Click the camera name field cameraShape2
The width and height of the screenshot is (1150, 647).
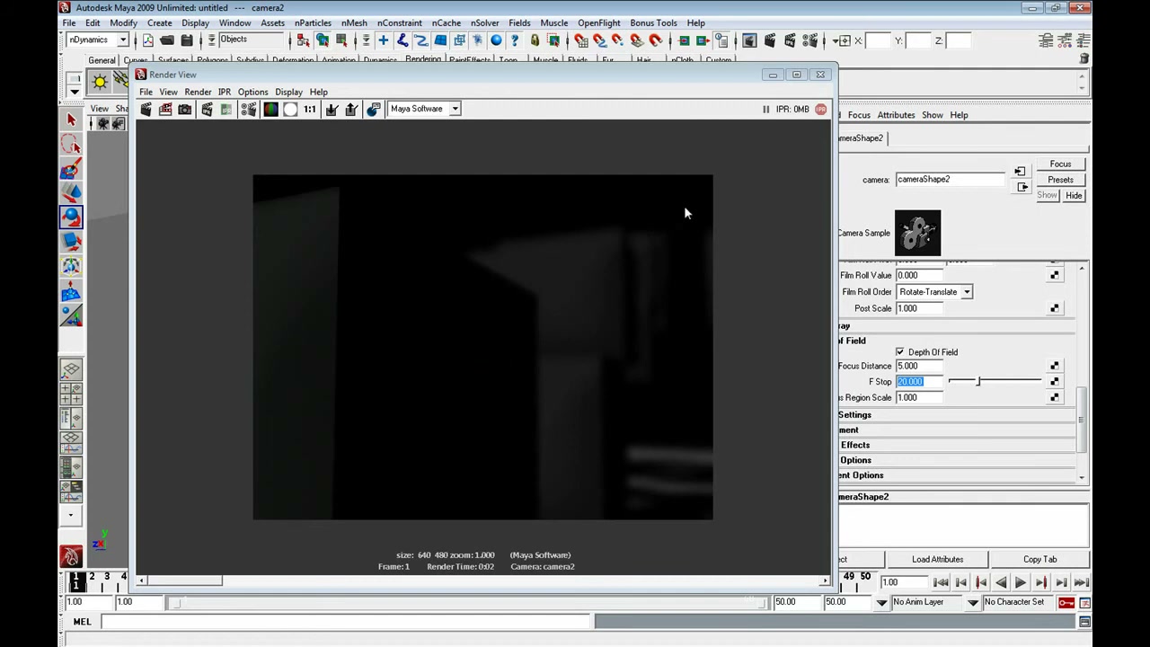949,179
